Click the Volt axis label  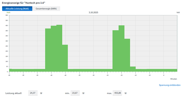coord(178,12)
